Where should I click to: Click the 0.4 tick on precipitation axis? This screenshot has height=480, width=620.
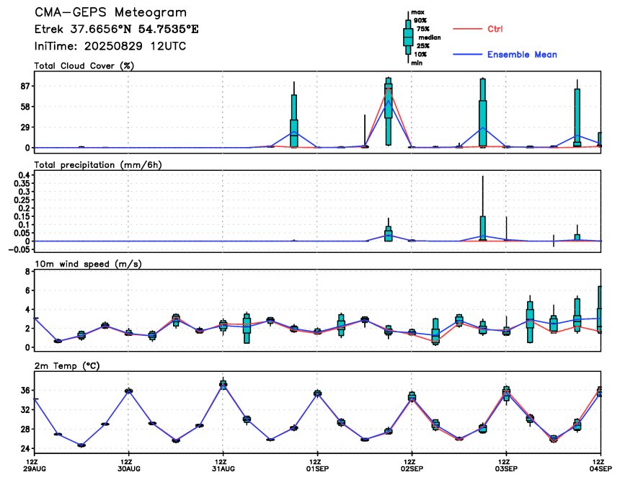[24, 174]
